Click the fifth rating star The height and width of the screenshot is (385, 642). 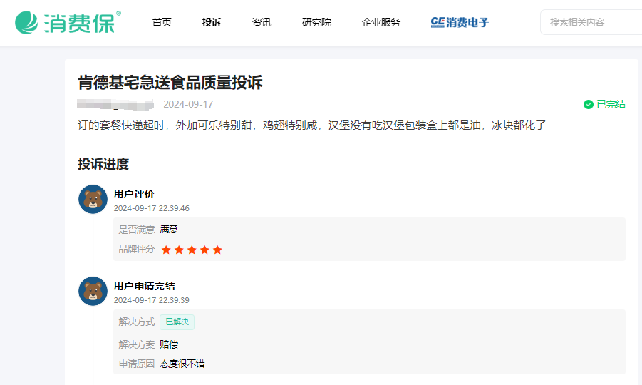pos(217,250)
